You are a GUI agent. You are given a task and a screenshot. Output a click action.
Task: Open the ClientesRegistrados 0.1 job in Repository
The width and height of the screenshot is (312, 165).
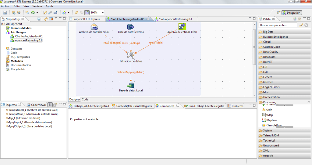coord(29,36)
